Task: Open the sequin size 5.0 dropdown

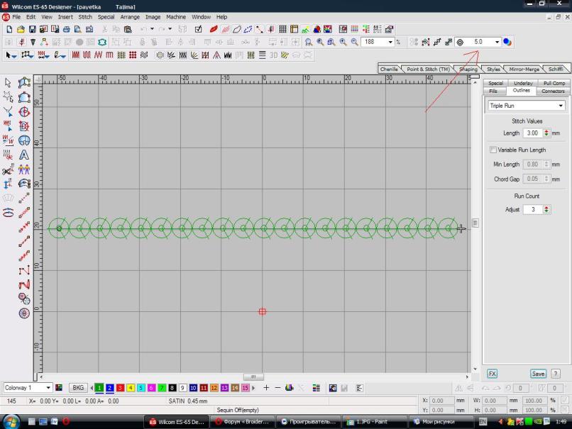Action: tap(497, 42)
